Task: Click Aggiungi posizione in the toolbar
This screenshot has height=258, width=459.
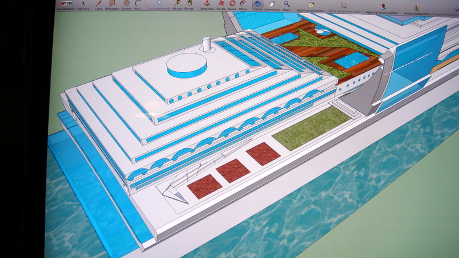Action: click(310, 5)
